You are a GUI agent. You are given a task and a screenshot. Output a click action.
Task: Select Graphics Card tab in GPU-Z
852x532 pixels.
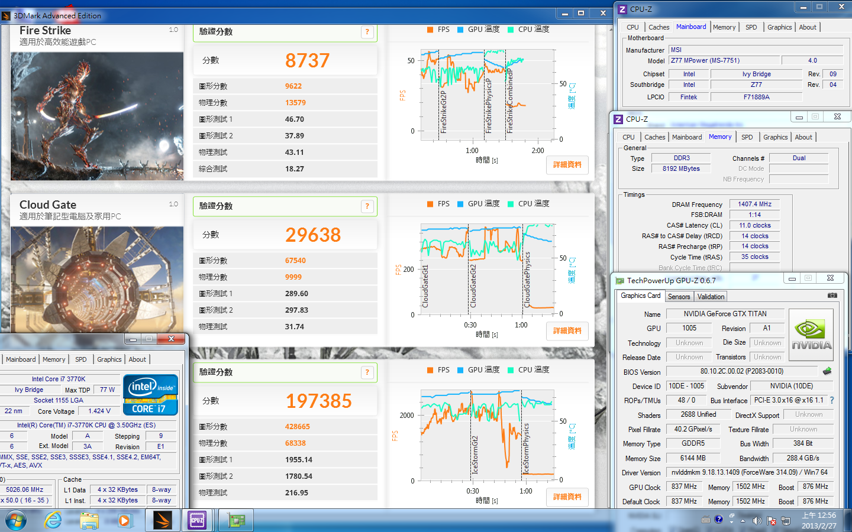click(x=640, y=296)
